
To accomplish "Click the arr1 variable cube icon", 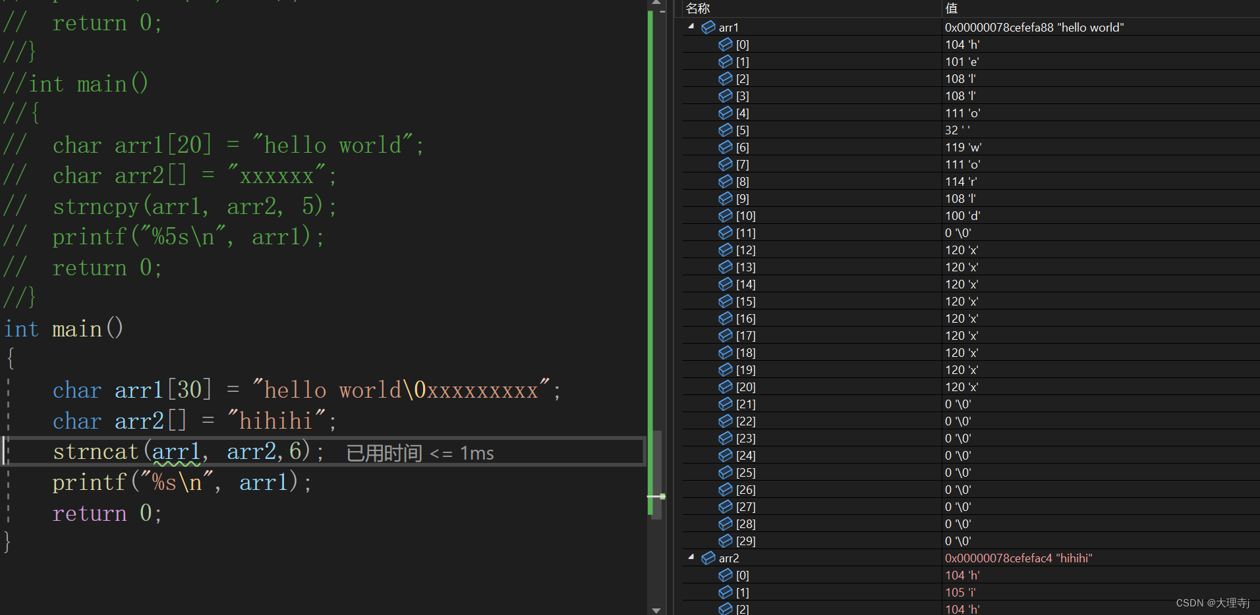I will coord(708,27).
